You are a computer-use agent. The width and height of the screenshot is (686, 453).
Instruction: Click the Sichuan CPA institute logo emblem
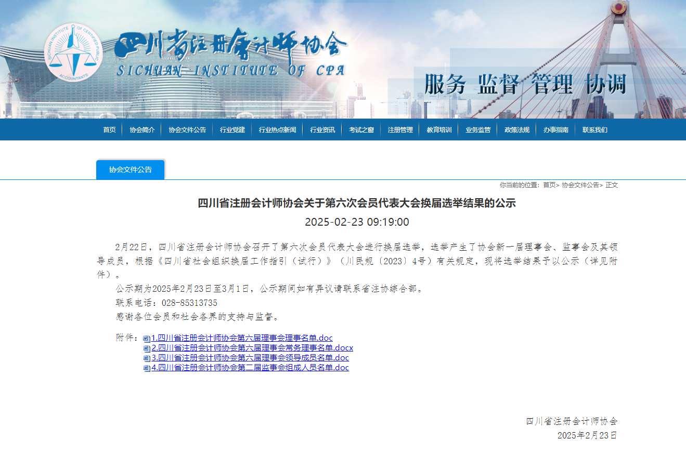point(72,53)
